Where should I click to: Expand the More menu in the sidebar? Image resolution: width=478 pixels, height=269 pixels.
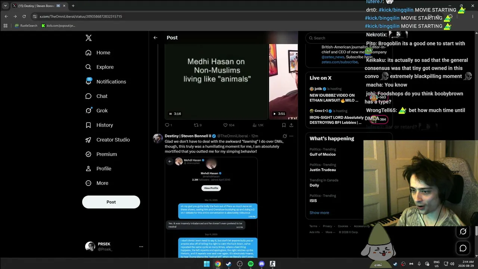pyautogui.click(x=97, y=183)
